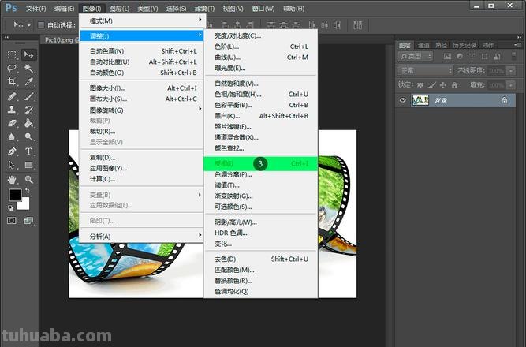Open the layers panel flyout menu
526x347 pixels.
point(516,45)
